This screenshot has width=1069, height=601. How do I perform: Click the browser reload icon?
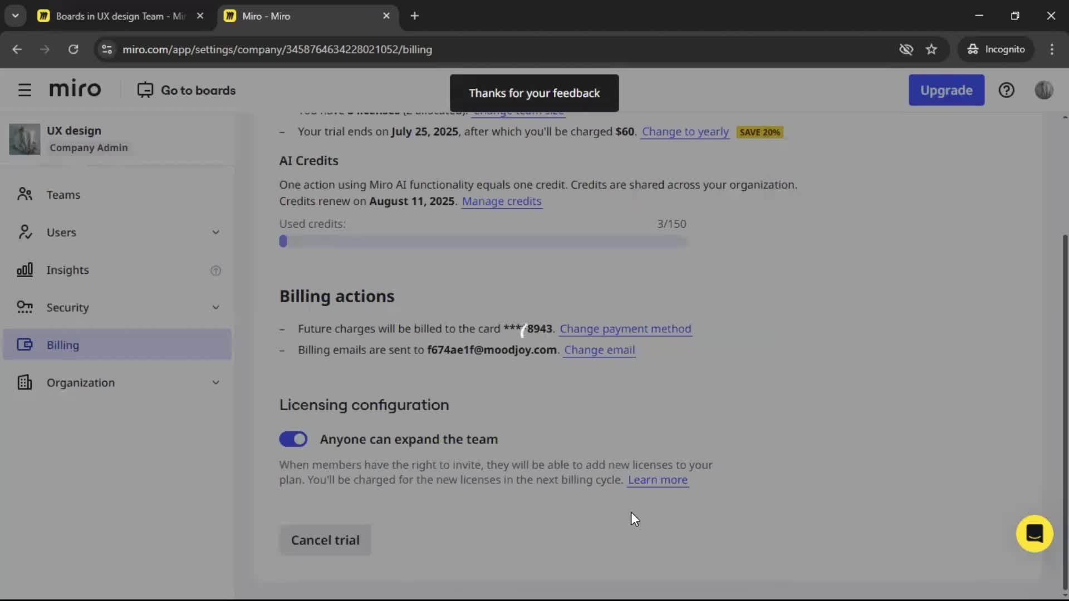click(x=73, y=50)
